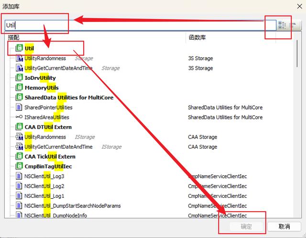Click the NSClientUtil_Log3 document icon
The height and width of the screenshot is (238, 306).
point(19,176)
